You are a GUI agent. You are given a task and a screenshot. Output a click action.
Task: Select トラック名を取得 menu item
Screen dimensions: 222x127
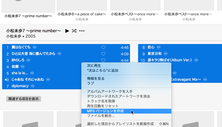coord(126,101)
